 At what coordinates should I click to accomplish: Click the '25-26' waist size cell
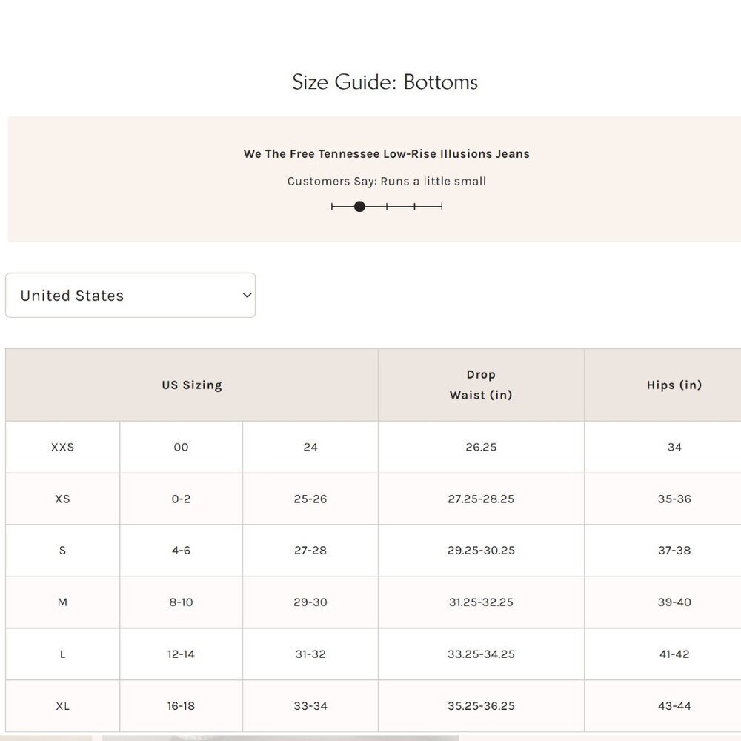click(x=310, y=499)
